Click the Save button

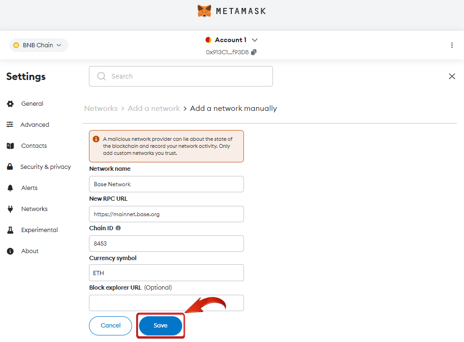click(161, 326)
